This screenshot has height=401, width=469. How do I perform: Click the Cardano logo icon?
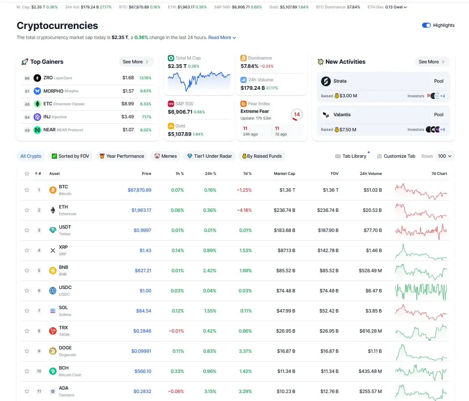pyautogui.click(x=52, y=391)
